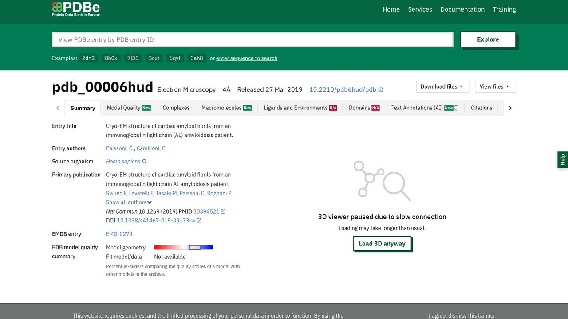The width and height of the screenshot is (568, 319).
Task: Open the View files dropdown
Action: tap(495, 86)
